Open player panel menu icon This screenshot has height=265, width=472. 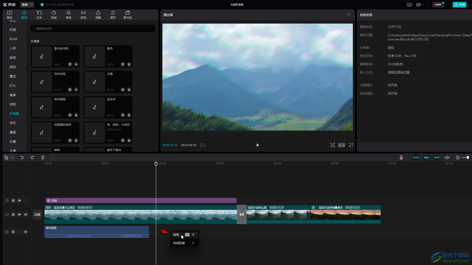coord(349,15)
